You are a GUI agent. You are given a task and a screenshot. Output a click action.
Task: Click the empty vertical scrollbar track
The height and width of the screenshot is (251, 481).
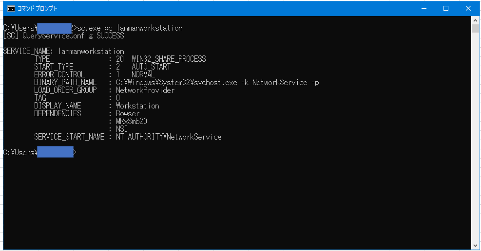click(475, 137)
